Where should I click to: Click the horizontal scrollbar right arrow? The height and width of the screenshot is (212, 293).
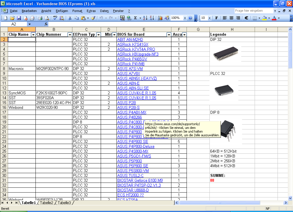(285, 203)
